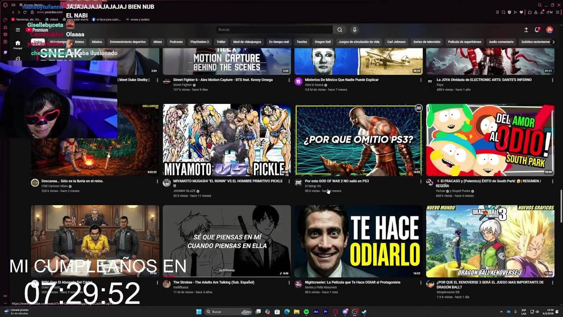Open the Motion Capture Behind the Scenes thumbnail

click(x=227, y=62)
